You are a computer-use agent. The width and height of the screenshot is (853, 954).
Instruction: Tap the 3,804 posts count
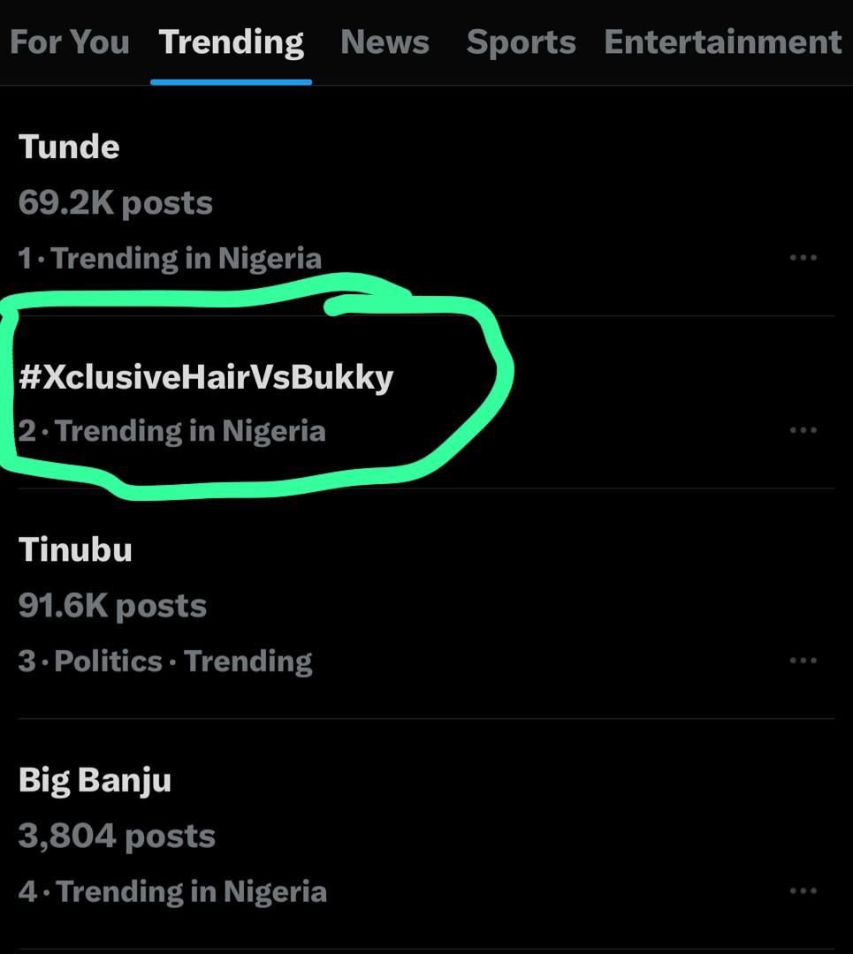pyautogui.click(x=117, y=837)
